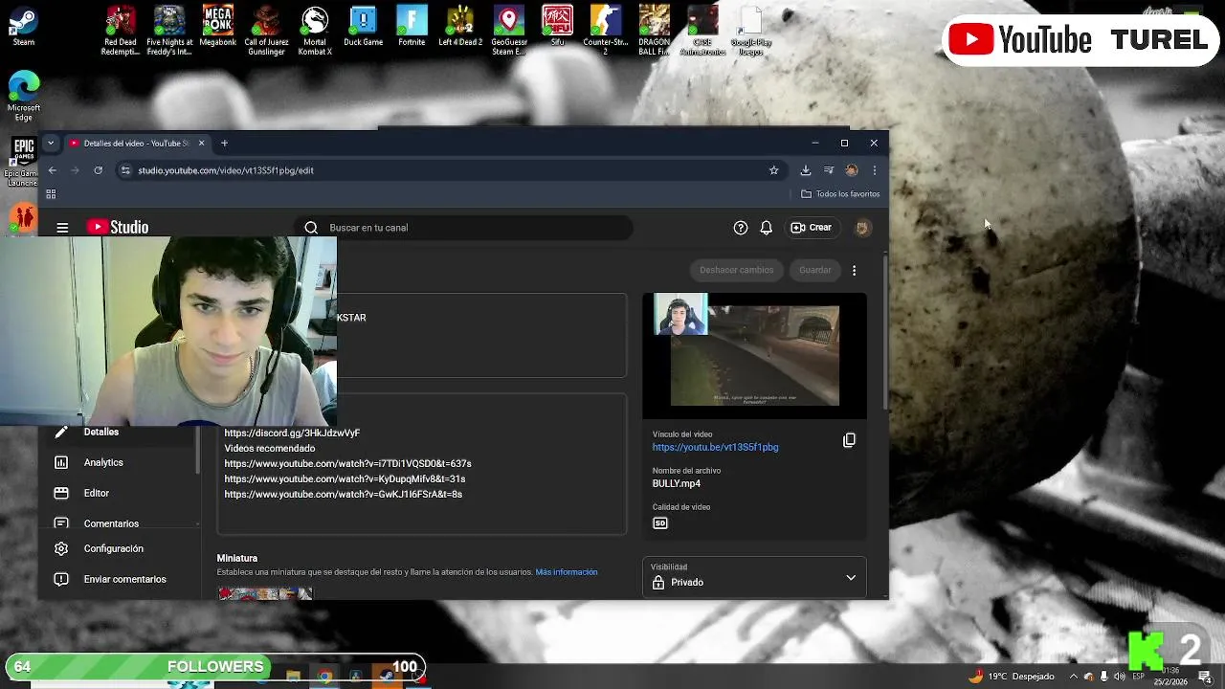
Task: Open the DRAGON BALL FighterZ shortcut
Action: [655, 31]
